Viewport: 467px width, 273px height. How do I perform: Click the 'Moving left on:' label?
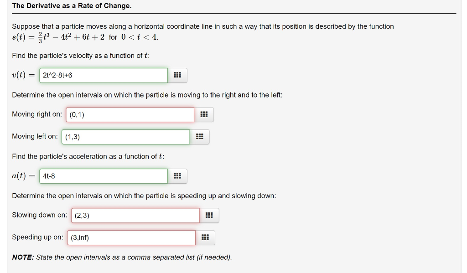coord(35,136)
